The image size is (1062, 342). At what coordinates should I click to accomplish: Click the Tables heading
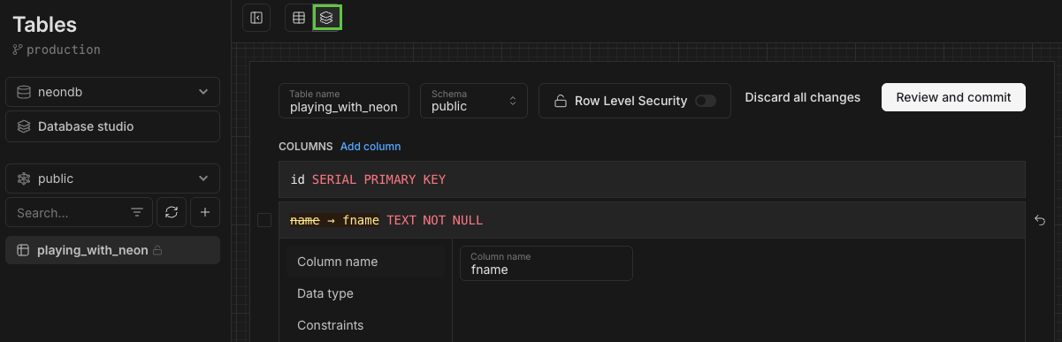(45, 25)
